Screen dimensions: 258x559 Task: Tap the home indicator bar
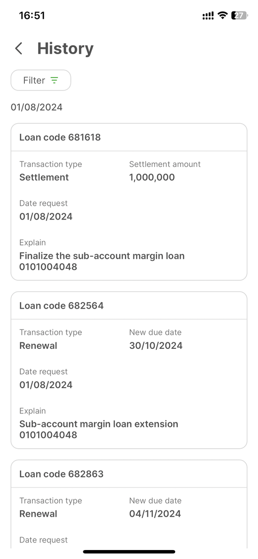[129, 552]
